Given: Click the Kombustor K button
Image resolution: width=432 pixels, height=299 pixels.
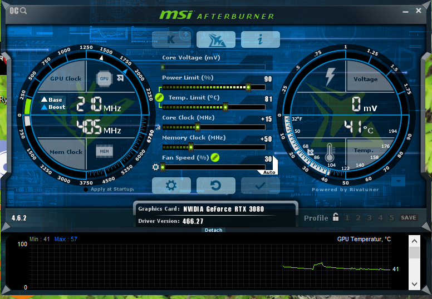Looking at the screenshot, I should click(171, 39).
